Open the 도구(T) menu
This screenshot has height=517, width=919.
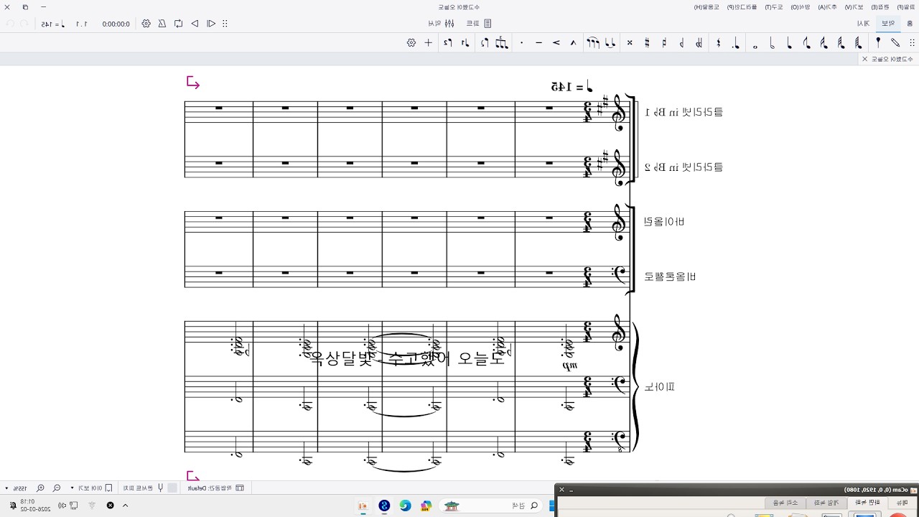click(775, 6)
